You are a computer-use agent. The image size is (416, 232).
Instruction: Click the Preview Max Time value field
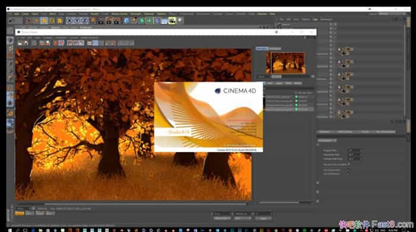click(354, 159)
